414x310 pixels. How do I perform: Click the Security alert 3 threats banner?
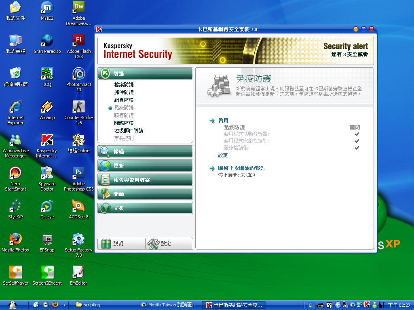346,50
